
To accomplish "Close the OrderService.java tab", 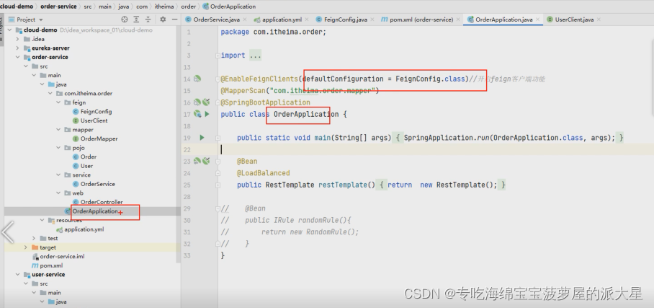I will point(245,19).
